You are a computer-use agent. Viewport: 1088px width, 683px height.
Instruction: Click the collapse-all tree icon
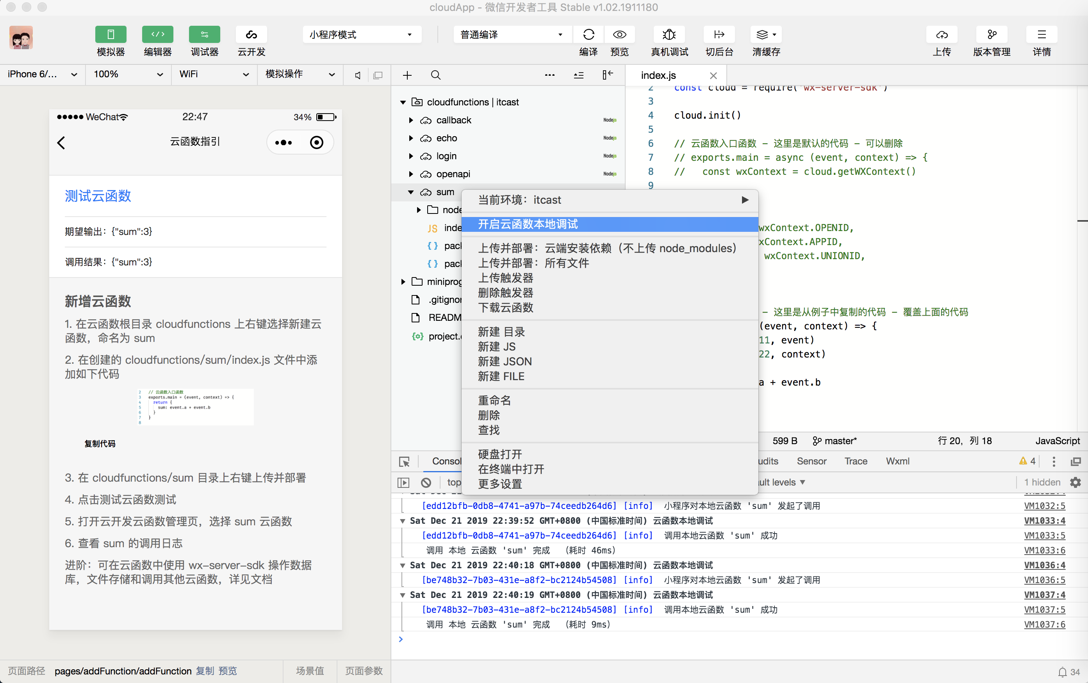[579, 75]
